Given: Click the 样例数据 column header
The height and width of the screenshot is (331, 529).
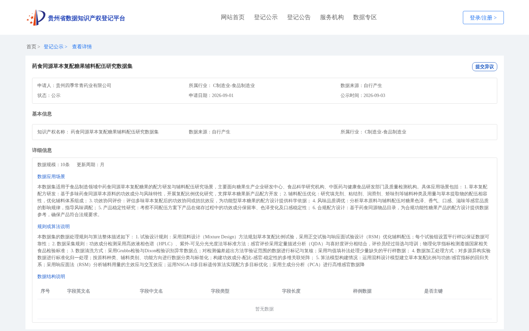Looking at the screenshot, I should (x=362, y=291).
